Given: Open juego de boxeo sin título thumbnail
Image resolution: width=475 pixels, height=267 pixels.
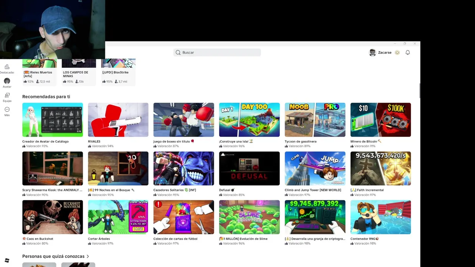Looking at the screenshot, I should coord(184,120).
